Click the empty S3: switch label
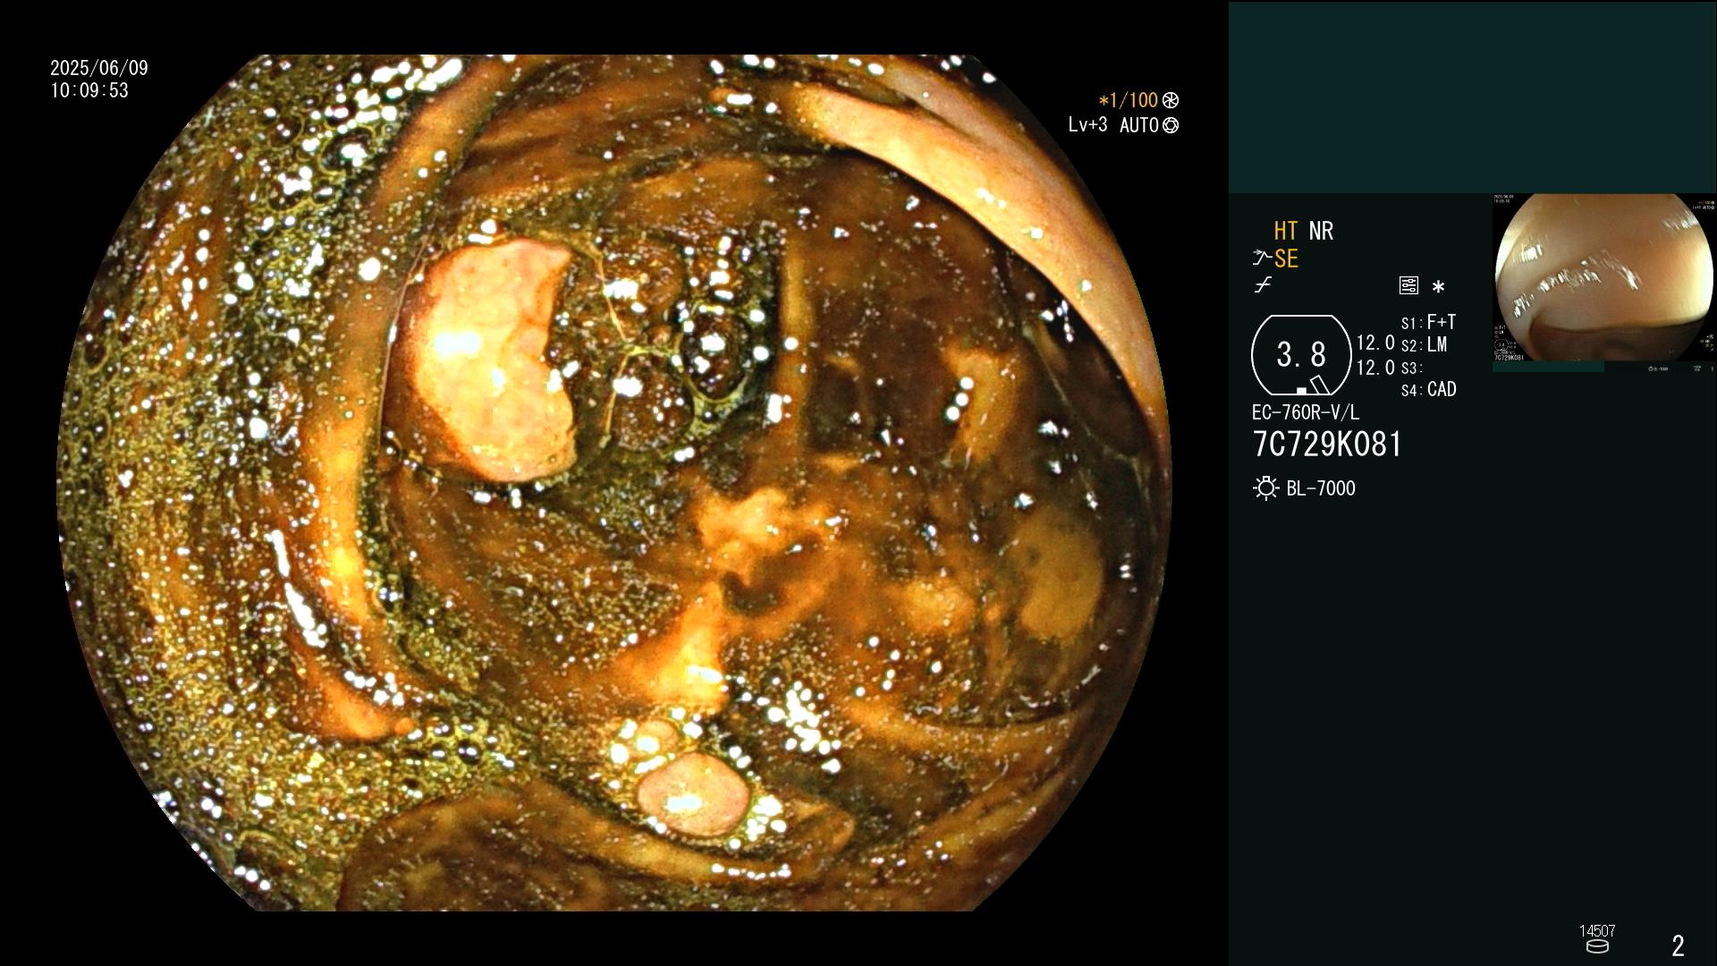Viewport: 1717px width, 966px height. tap(1411, 369)
